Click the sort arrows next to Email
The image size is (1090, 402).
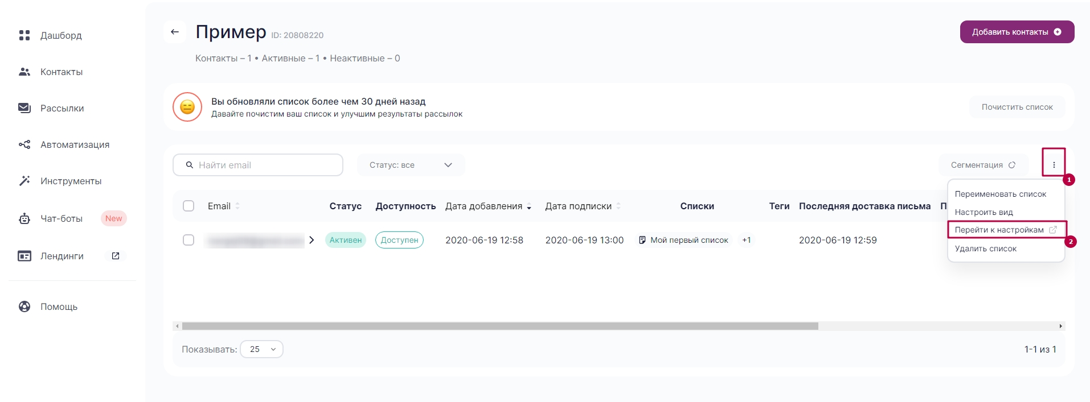[x=237, y=206]
